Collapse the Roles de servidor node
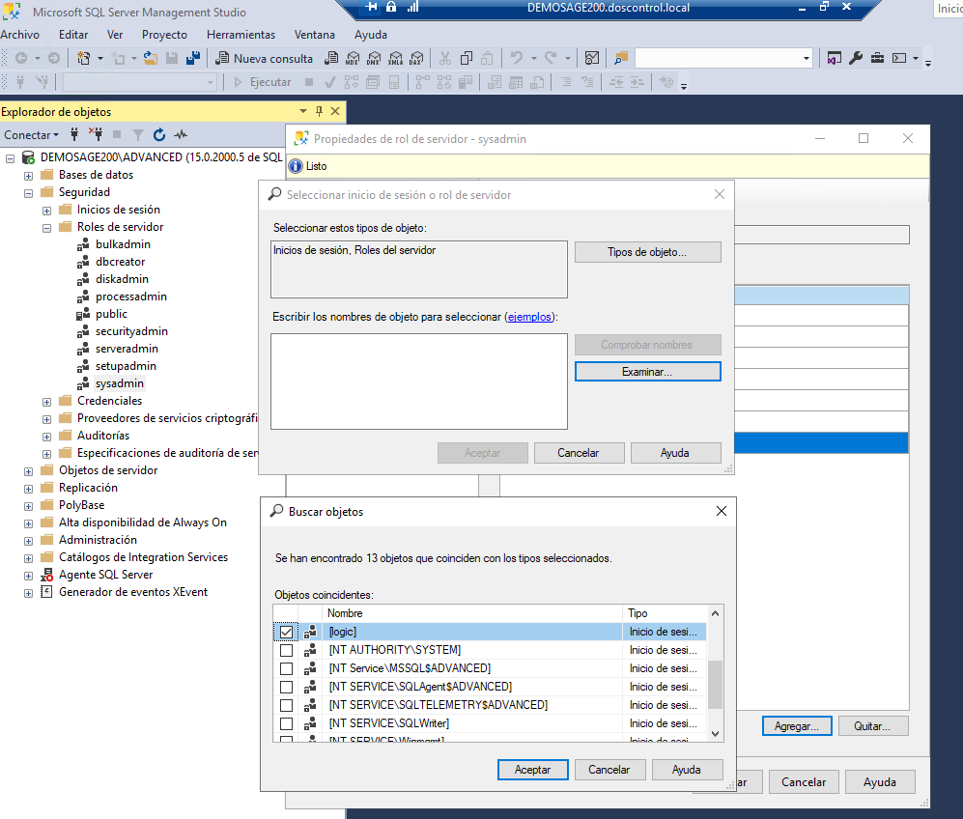Image resolution: width=963 pixels, height=819 pixels. point(46,228)
